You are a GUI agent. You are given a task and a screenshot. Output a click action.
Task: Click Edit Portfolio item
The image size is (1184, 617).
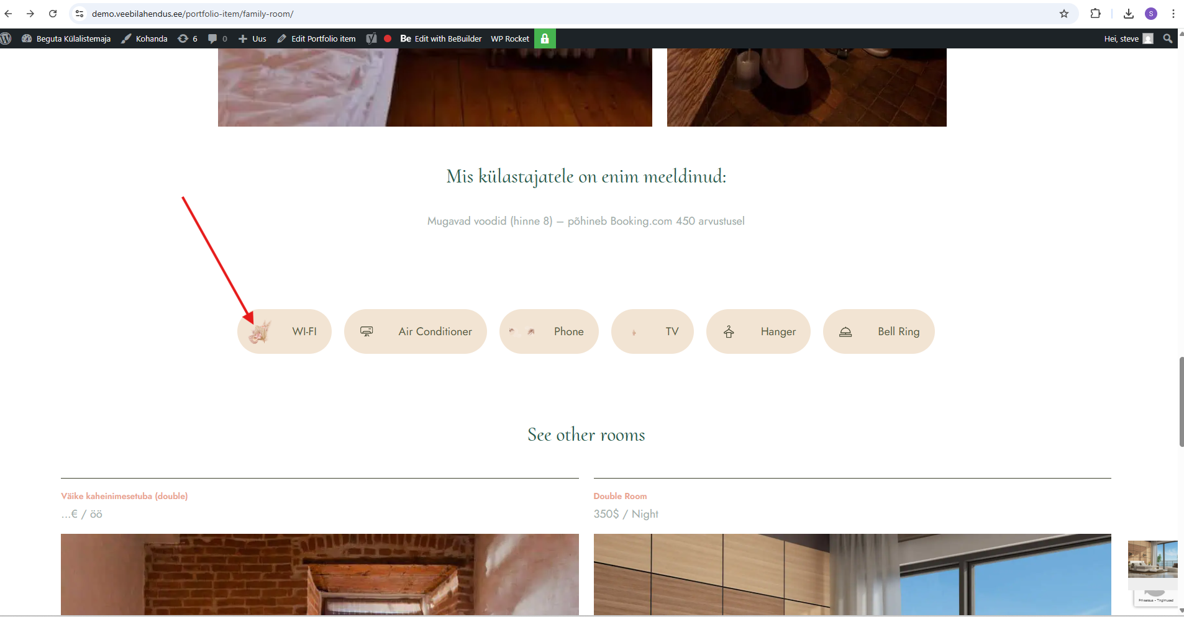(317, 38)
